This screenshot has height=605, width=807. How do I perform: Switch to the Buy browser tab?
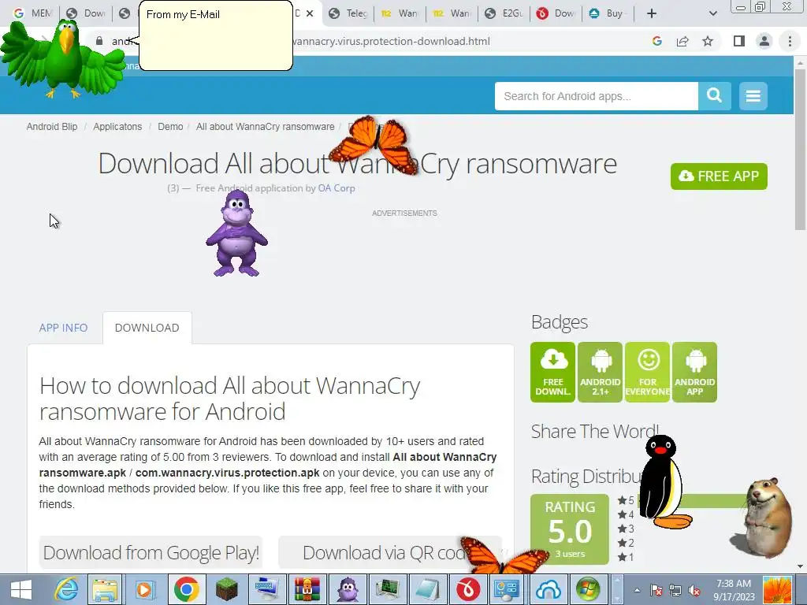608,13
